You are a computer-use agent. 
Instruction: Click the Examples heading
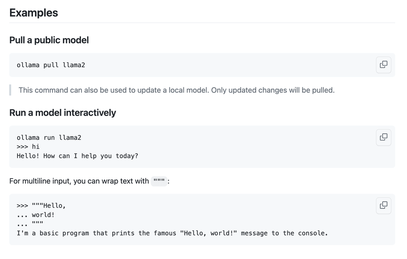click(x=34, y=13)
